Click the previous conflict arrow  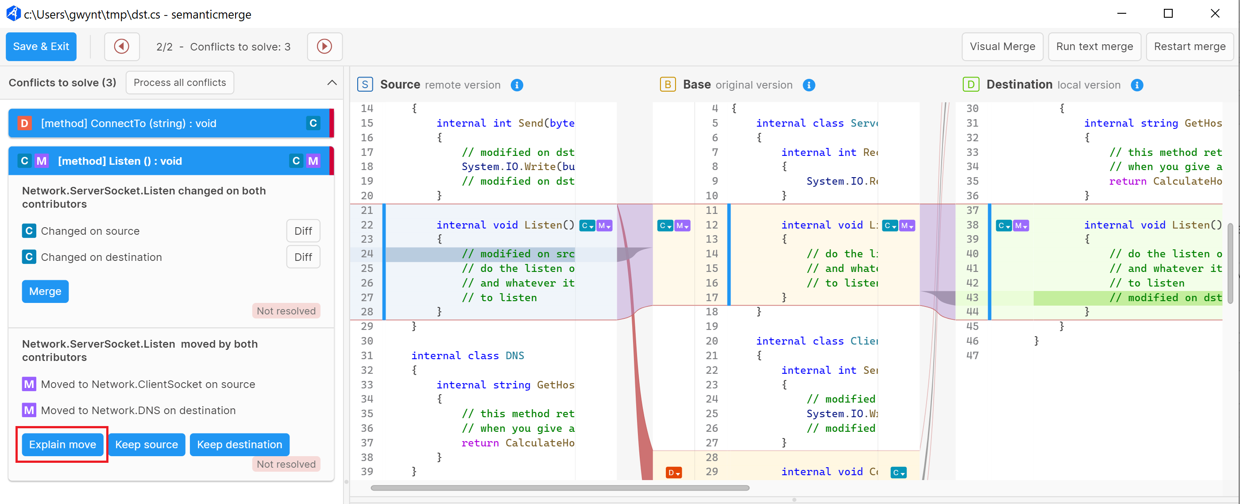point(122,46)
